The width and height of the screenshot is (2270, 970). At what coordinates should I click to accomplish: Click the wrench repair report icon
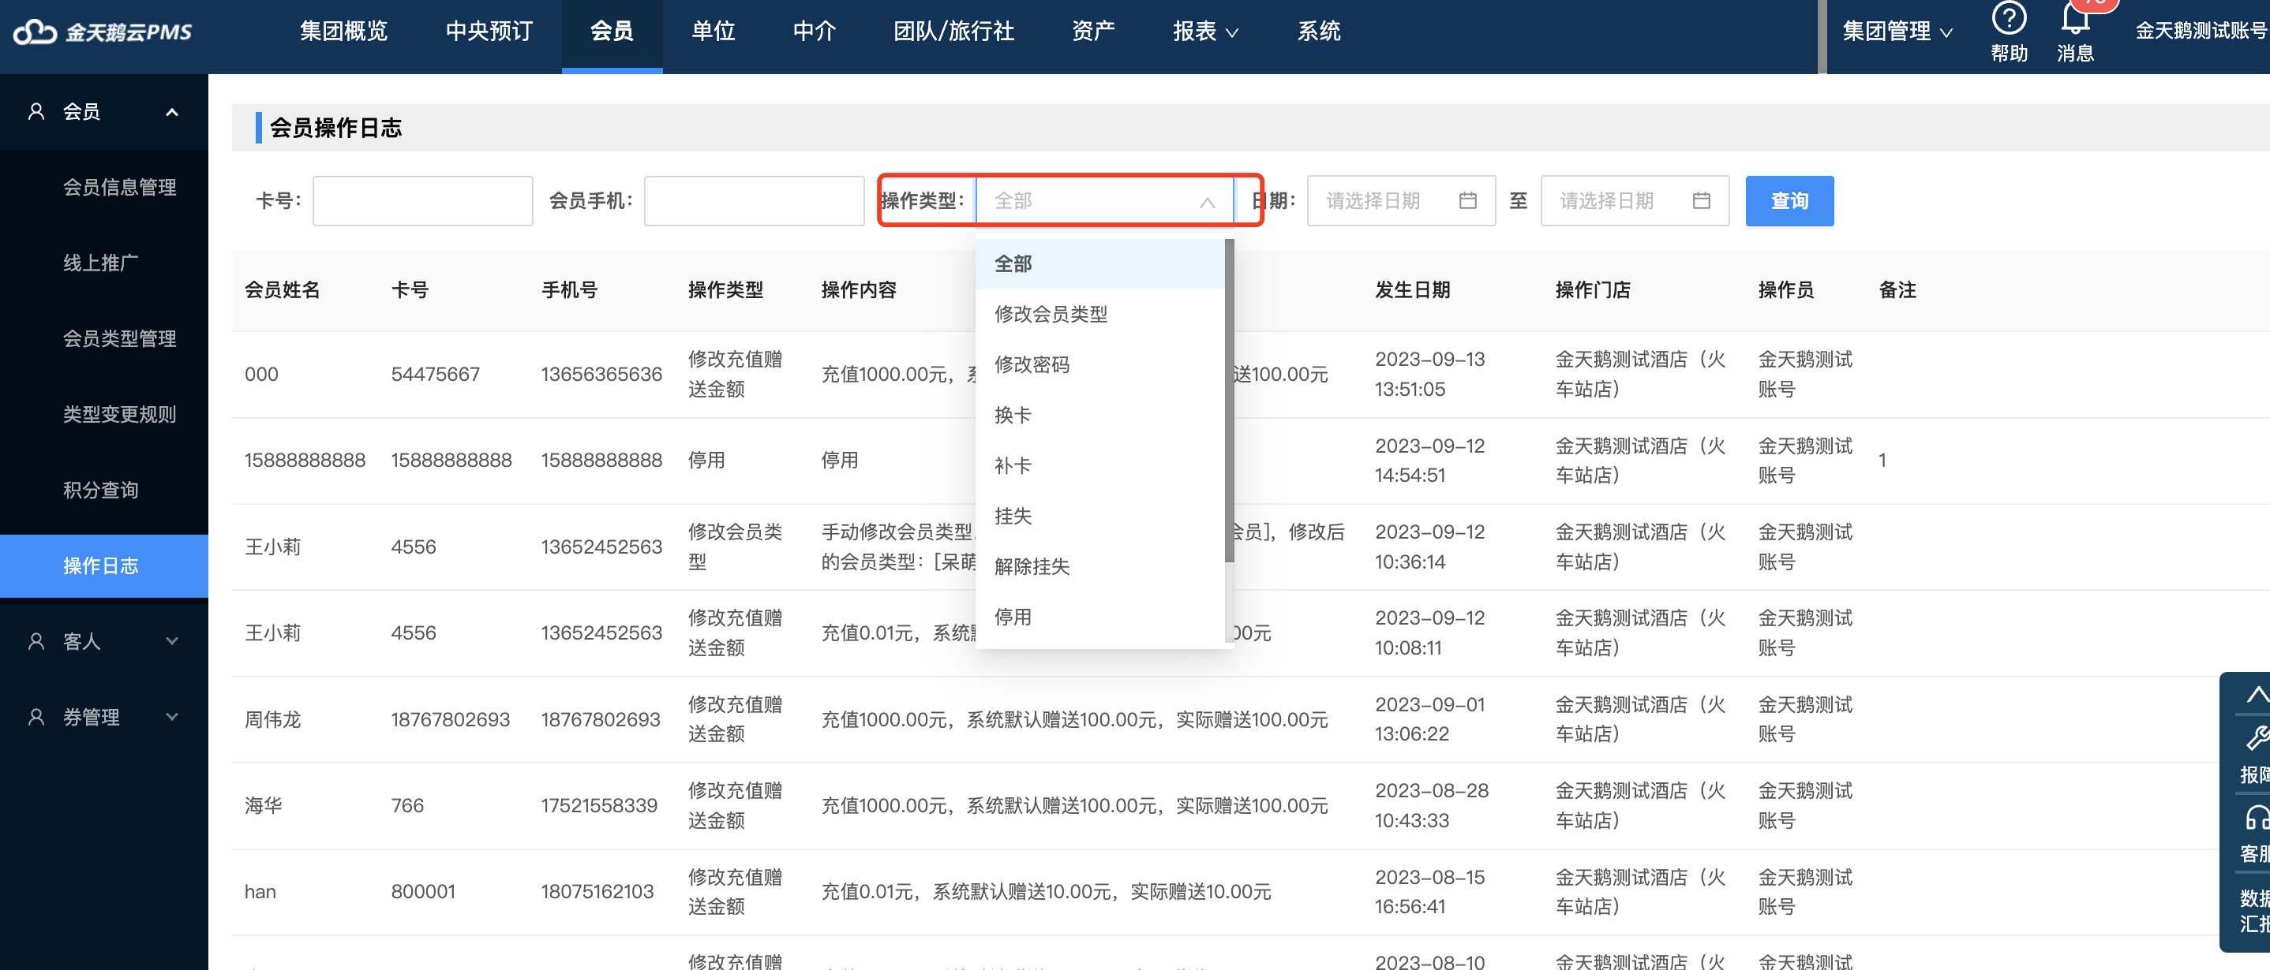click(2257, 737)
